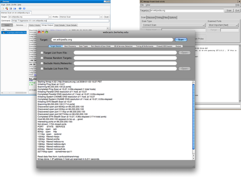241x178 pixels.
Task: Open the Firewall/IDS Evasion tab
Action: 164,46
